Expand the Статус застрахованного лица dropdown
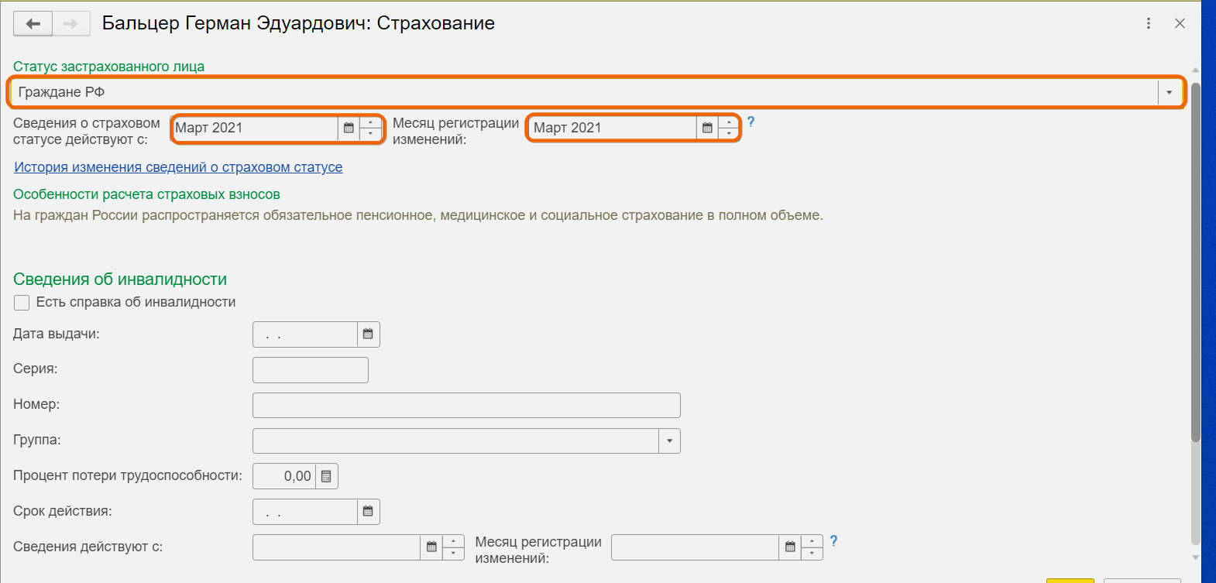 pos(1169,93)
